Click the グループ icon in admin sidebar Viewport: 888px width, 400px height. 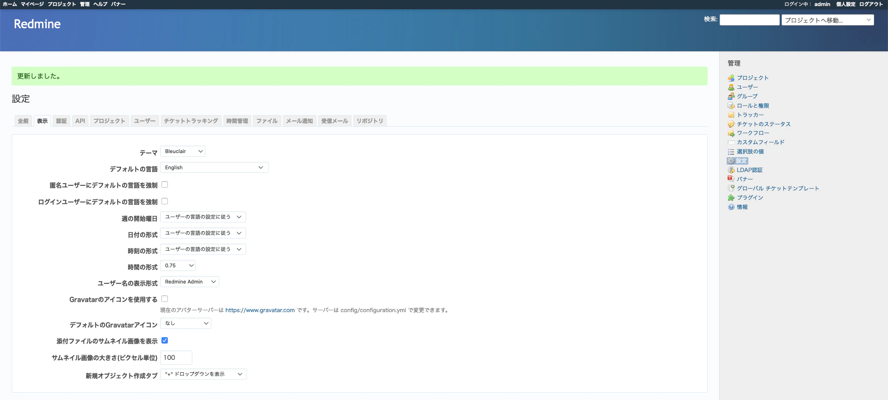[731, 97]
